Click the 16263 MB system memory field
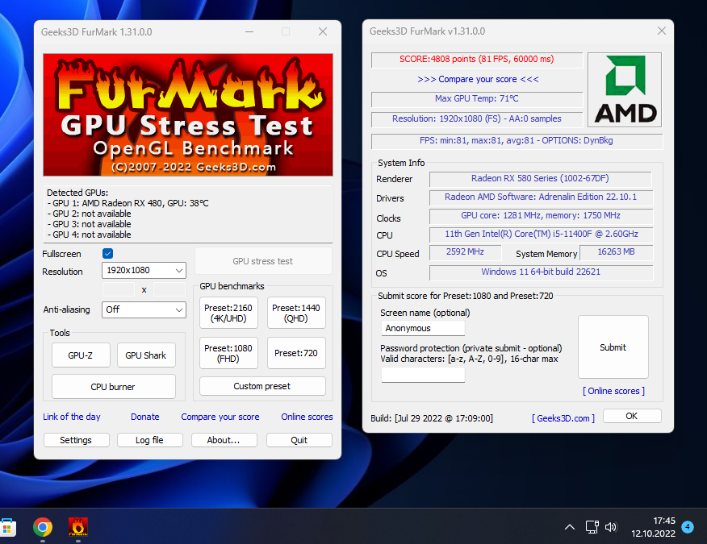Screen dimensions: 707x544 point(617,252)
